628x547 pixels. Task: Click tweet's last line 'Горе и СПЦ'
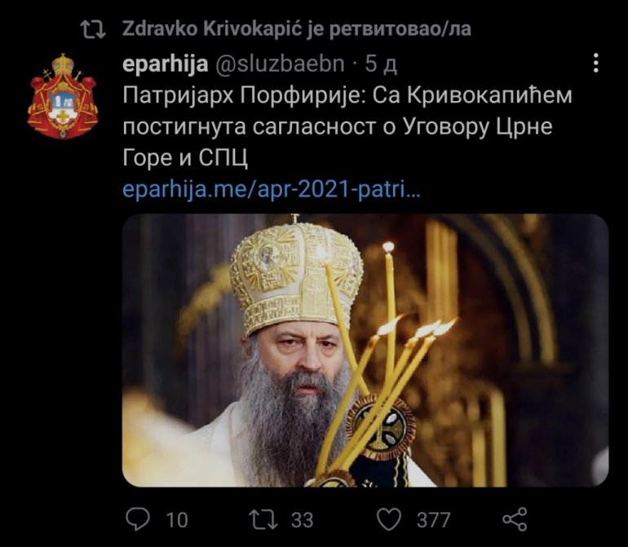click(185, 158)
